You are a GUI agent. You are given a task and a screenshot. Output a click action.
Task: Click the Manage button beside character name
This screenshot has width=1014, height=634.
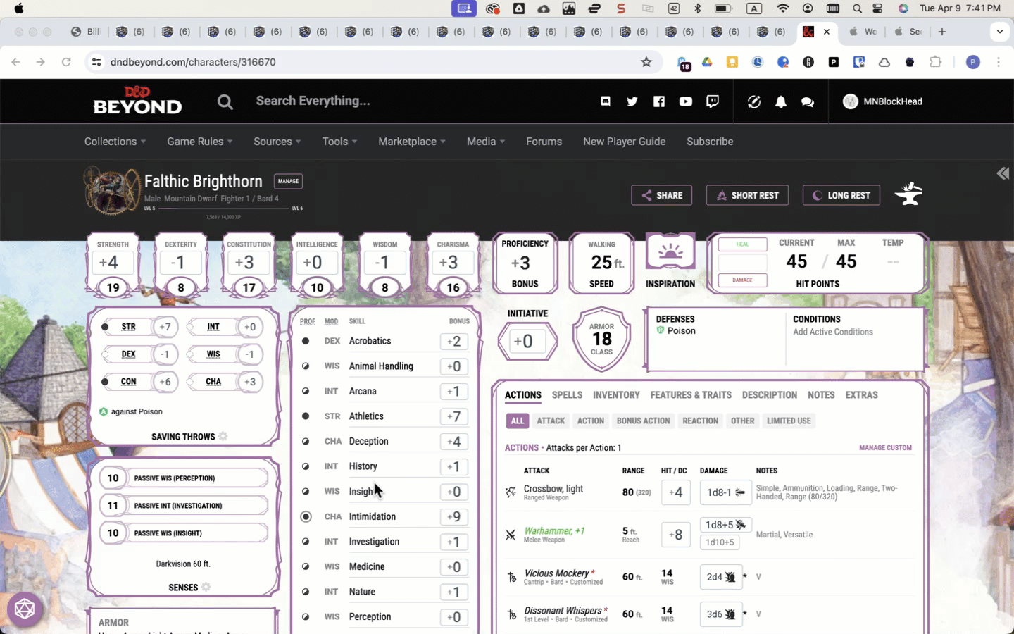pos(288,181)
